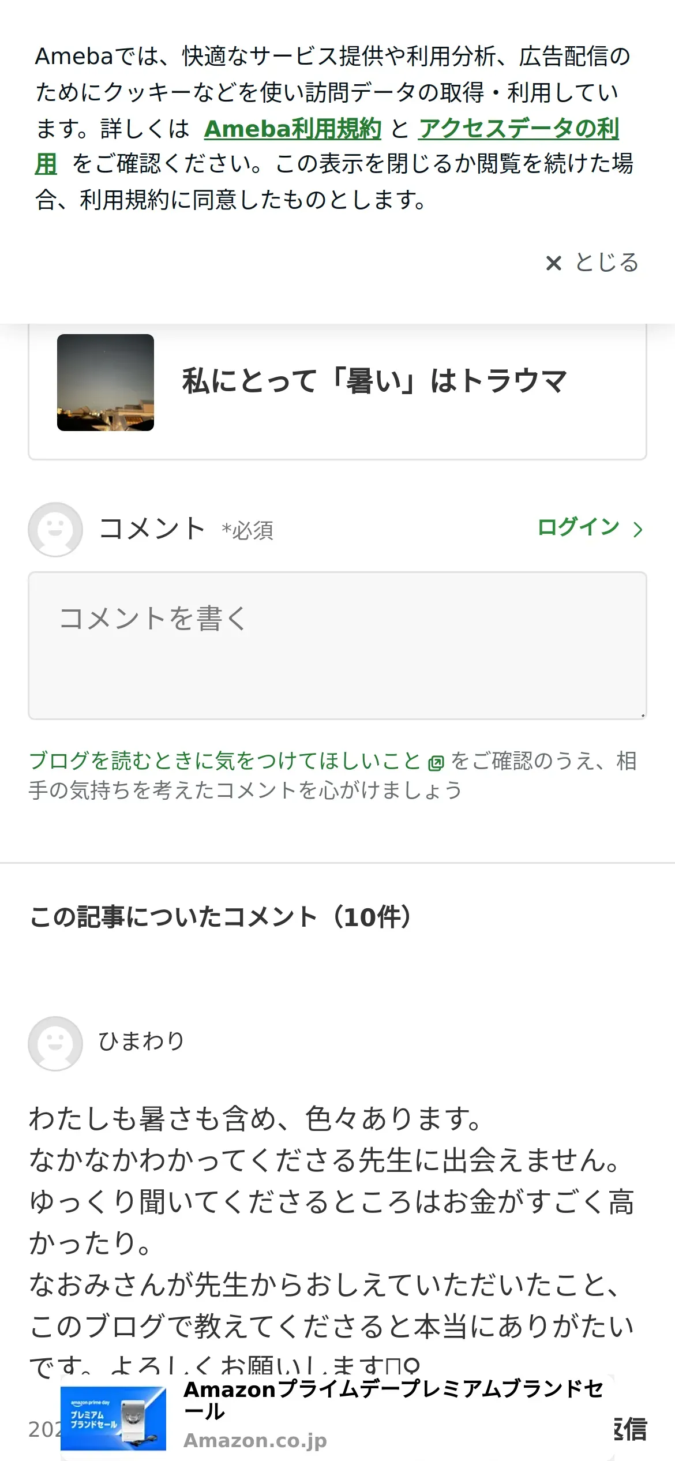Click the とじる text to dismiss the cookie notice
Image resolution: width=675 pixels, height=1461 pixels.
click(x=607, y=263)
